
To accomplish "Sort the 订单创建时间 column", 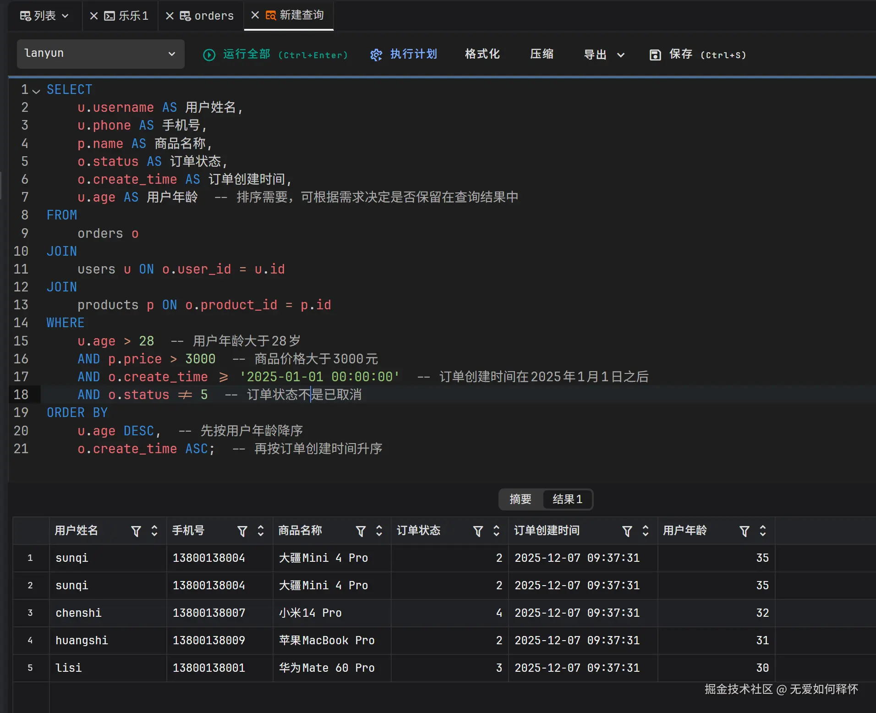I will click(x=646, y=531).
